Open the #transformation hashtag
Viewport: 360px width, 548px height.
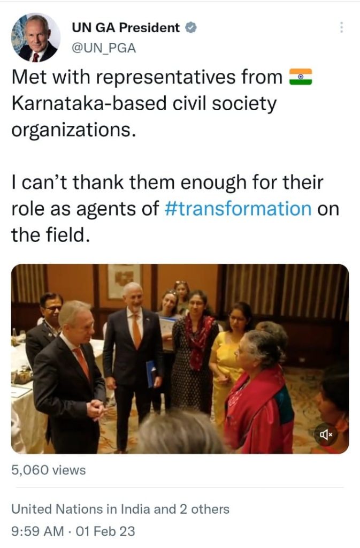(238, 209)
